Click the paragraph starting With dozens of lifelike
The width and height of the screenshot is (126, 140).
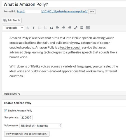64,71
